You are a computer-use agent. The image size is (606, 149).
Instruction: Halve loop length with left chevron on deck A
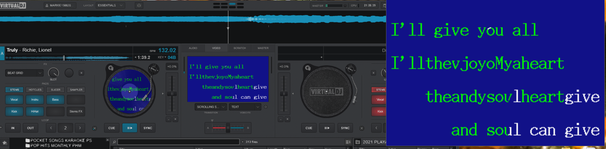click(51, 128)
